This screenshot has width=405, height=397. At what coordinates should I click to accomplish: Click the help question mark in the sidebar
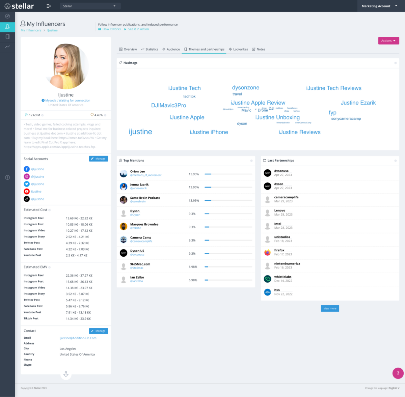[7, 177]
